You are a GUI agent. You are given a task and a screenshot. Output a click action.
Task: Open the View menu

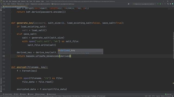10,1
